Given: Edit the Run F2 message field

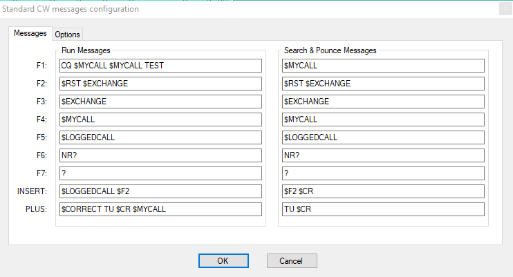Looking at the screenshot, I should (x=161, y=84).
